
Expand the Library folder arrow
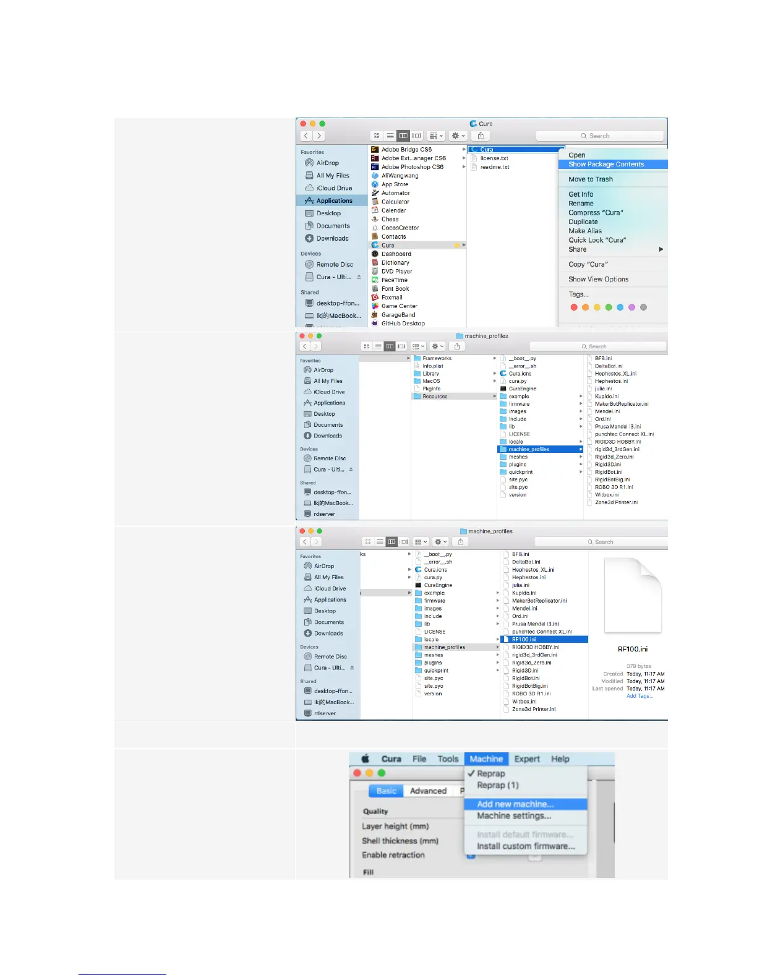click(494, 374)
